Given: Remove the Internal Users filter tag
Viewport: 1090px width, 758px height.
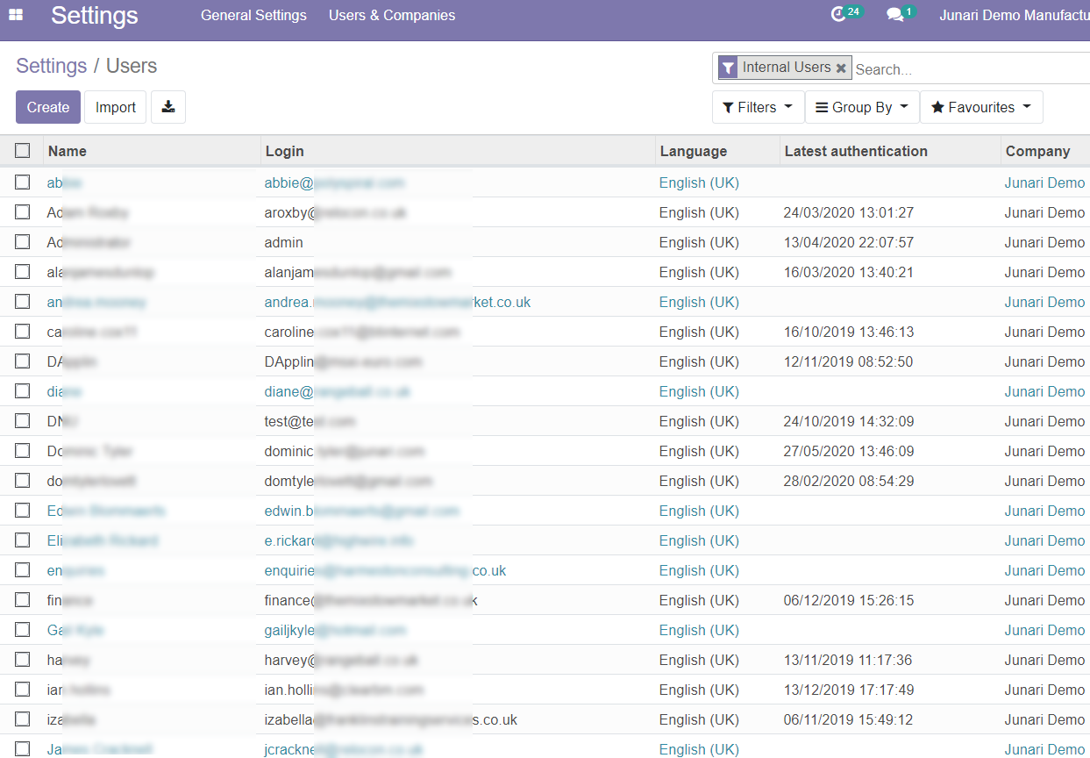Looking at the screenshot, I should coord(841,68).
